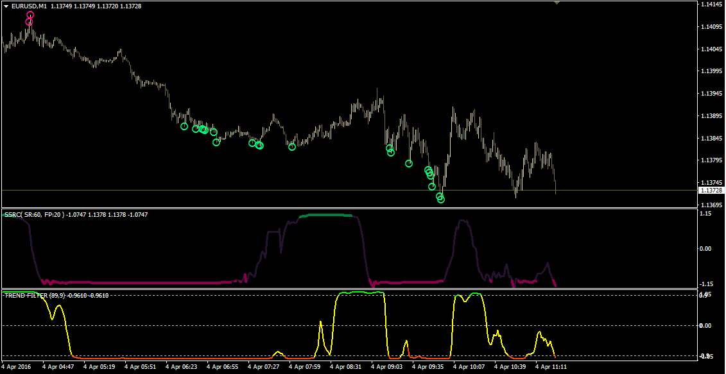Click the time axis label 4 Apr 10:39
The height and width of the screenshot is (374, 726).
coord(511,366)
